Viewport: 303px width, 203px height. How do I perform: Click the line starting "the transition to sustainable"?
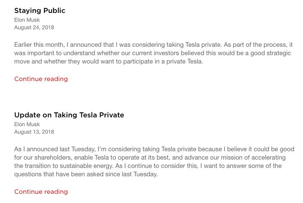[148, 166]
